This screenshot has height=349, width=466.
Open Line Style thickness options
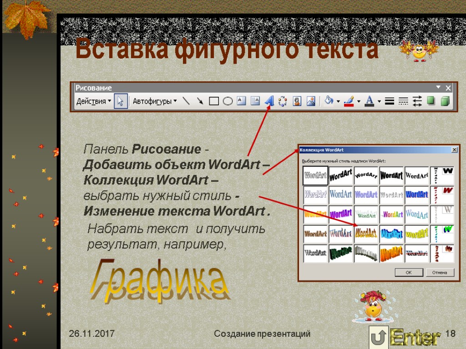[x=390, y=101]
